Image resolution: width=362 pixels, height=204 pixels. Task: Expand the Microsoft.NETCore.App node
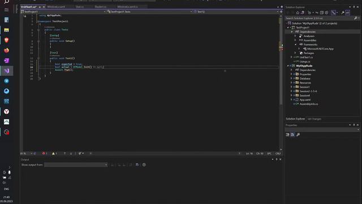(x=299, y=49)
